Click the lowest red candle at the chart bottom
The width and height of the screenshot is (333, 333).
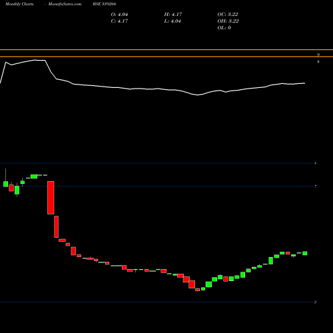tap(197, 290)
